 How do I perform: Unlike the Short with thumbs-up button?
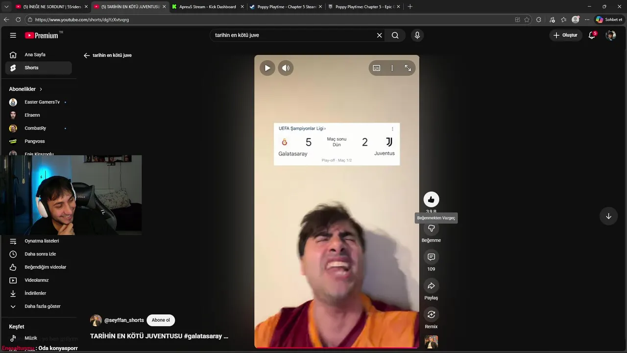(x=431, y=199)
